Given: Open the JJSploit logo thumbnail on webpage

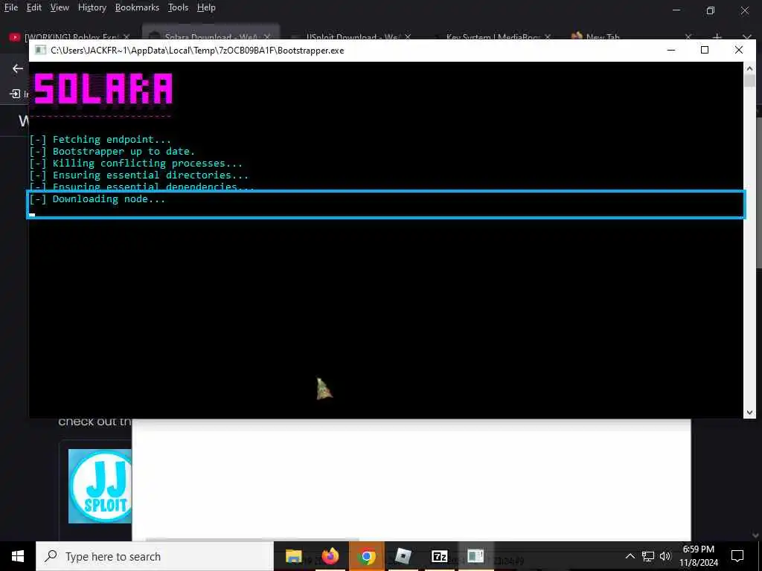Looking at the screenshot, I should (x=100, y=486).
